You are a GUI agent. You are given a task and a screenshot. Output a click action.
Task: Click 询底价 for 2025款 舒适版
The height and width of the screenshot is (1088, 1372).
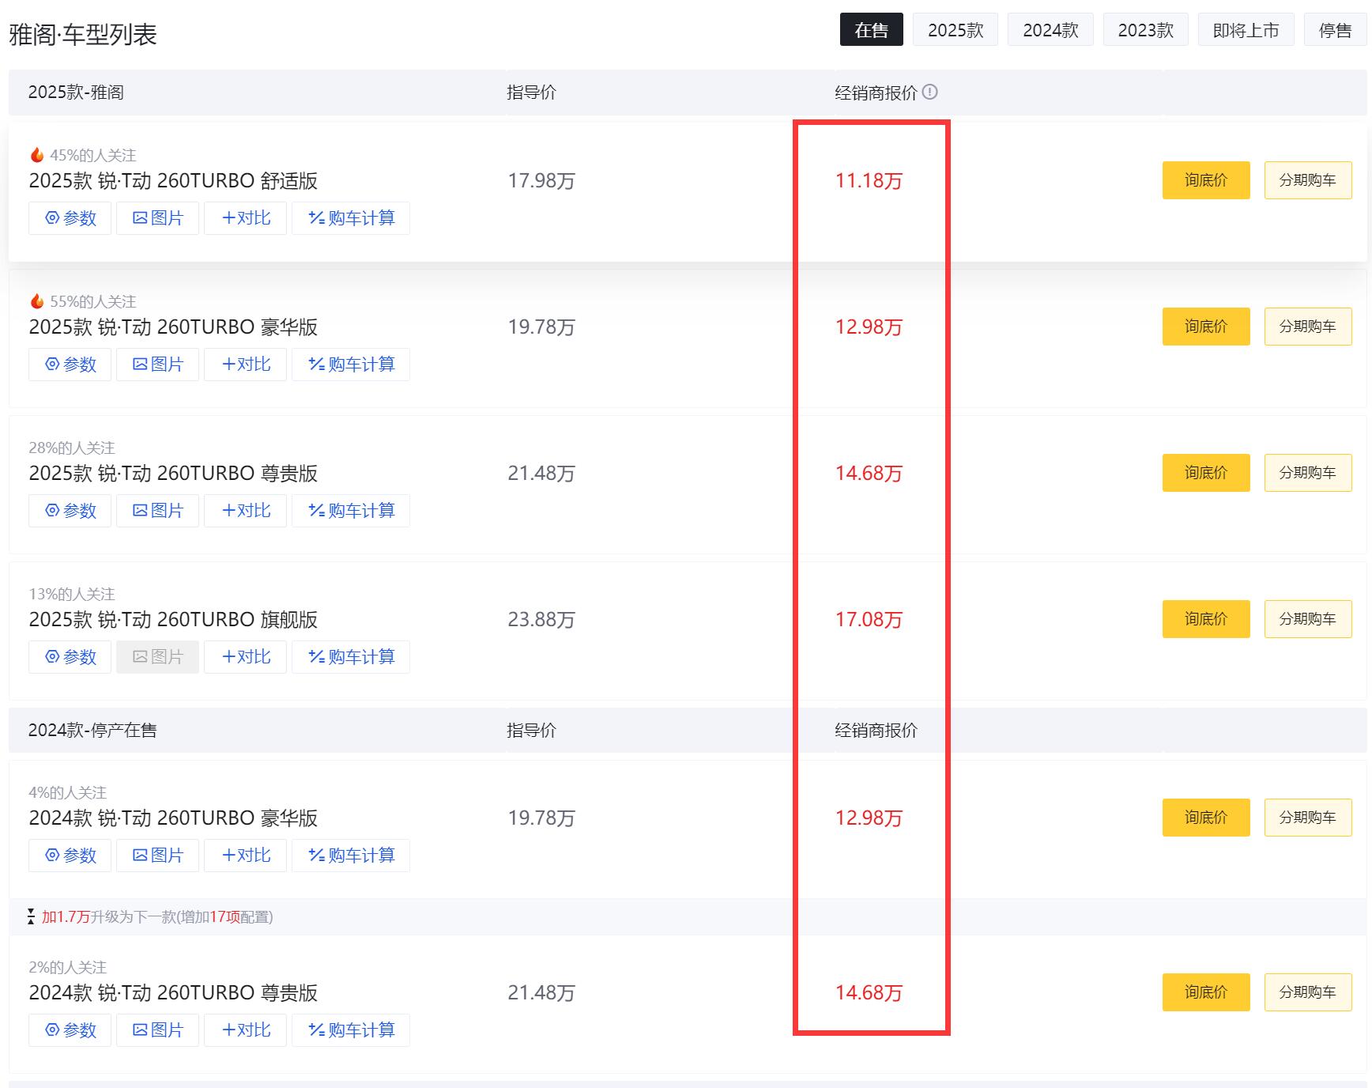coord(1205,180)
